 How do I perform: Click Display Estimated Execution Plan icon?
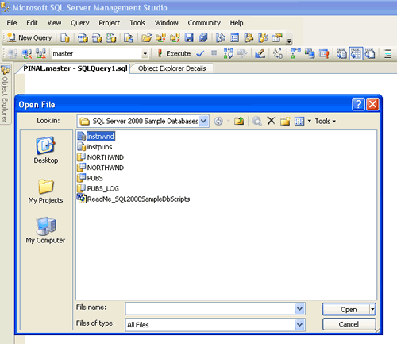[229, 54]
